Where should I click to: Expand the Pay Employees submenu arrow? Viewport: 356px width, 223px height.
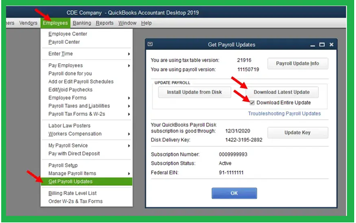[128, 66]
